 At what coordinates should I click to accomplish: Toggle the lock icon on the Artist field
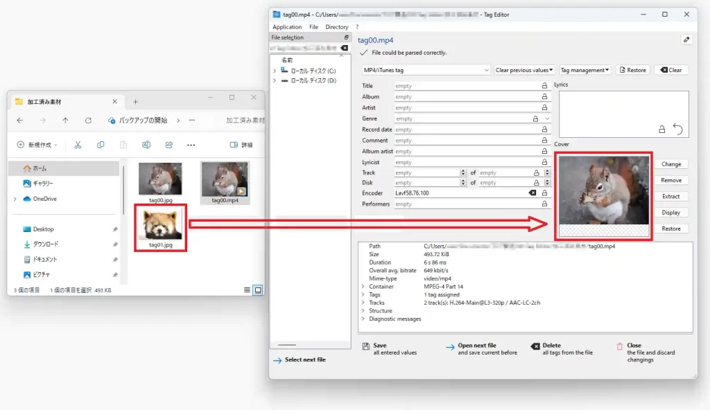click(x=544, y=108)
